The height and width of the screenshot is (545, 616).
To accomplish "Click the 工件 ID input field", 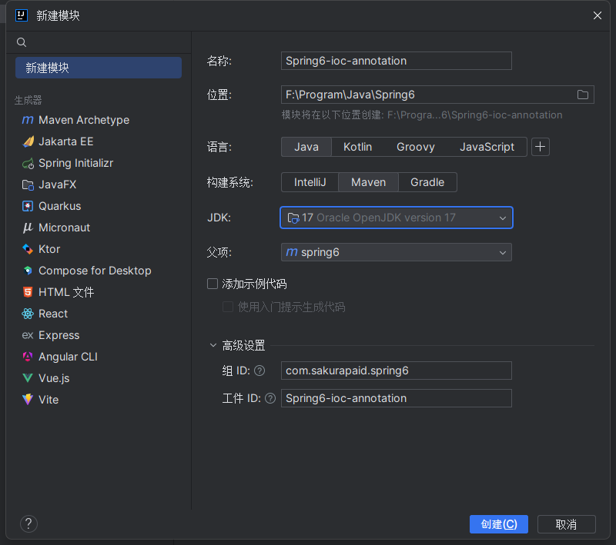I will [397, 398].
